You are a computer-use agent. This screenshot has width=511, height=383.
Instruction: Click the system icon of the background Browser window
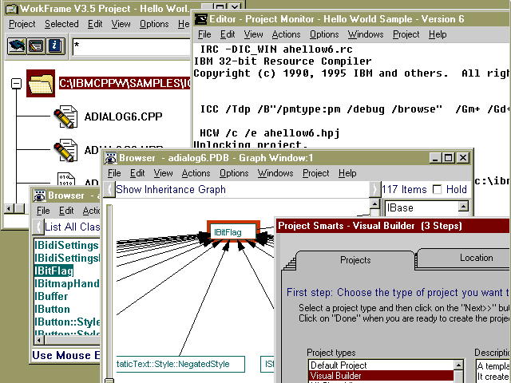coord(40,195)
